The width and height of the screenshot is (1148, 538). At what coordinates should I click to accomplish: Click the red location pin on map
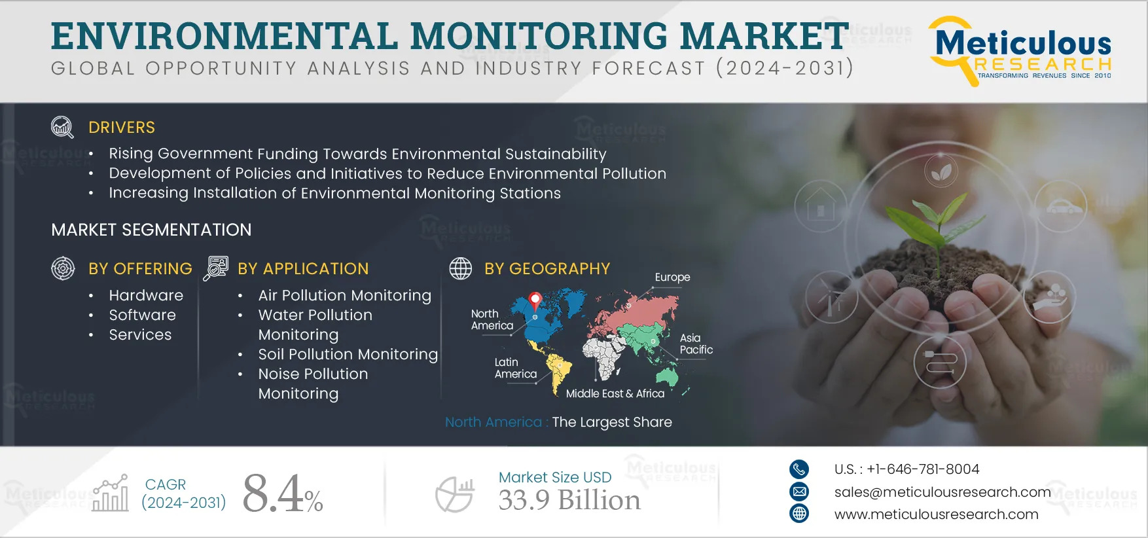(535, 300)
